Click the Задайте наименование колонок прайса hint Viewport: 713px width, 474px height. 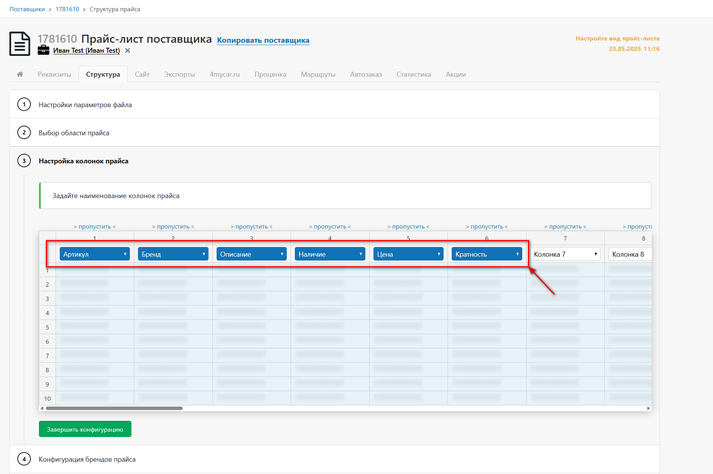pyautogui.click(x=345, y=196)
